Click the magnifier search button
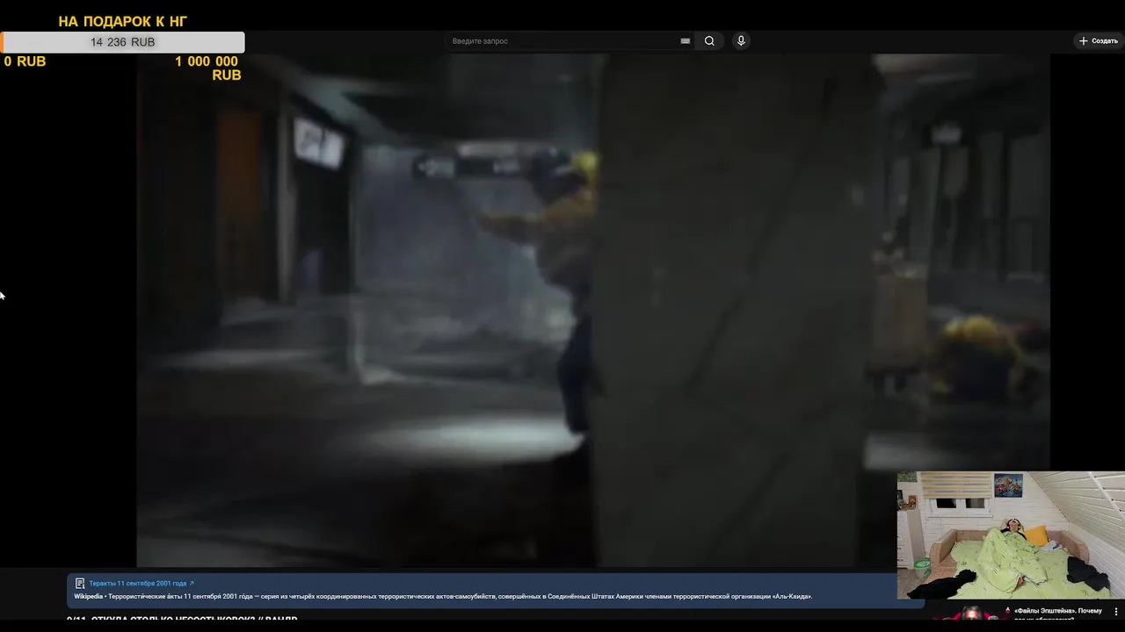 709,41
